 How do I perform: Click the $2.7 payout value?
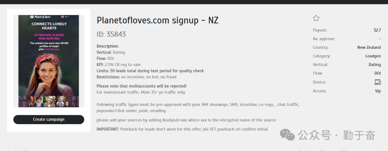[377, 30]
